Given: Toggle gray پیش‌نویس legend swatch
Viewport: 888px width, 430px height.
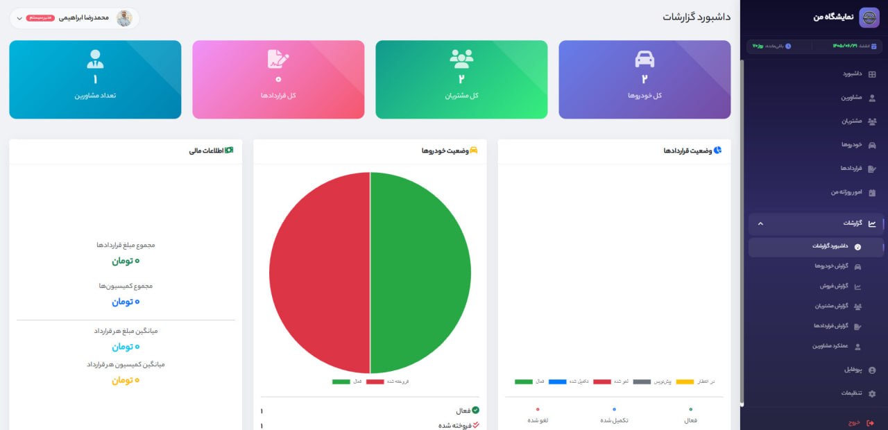Looking at the screenshot, I should coord(642,381).
